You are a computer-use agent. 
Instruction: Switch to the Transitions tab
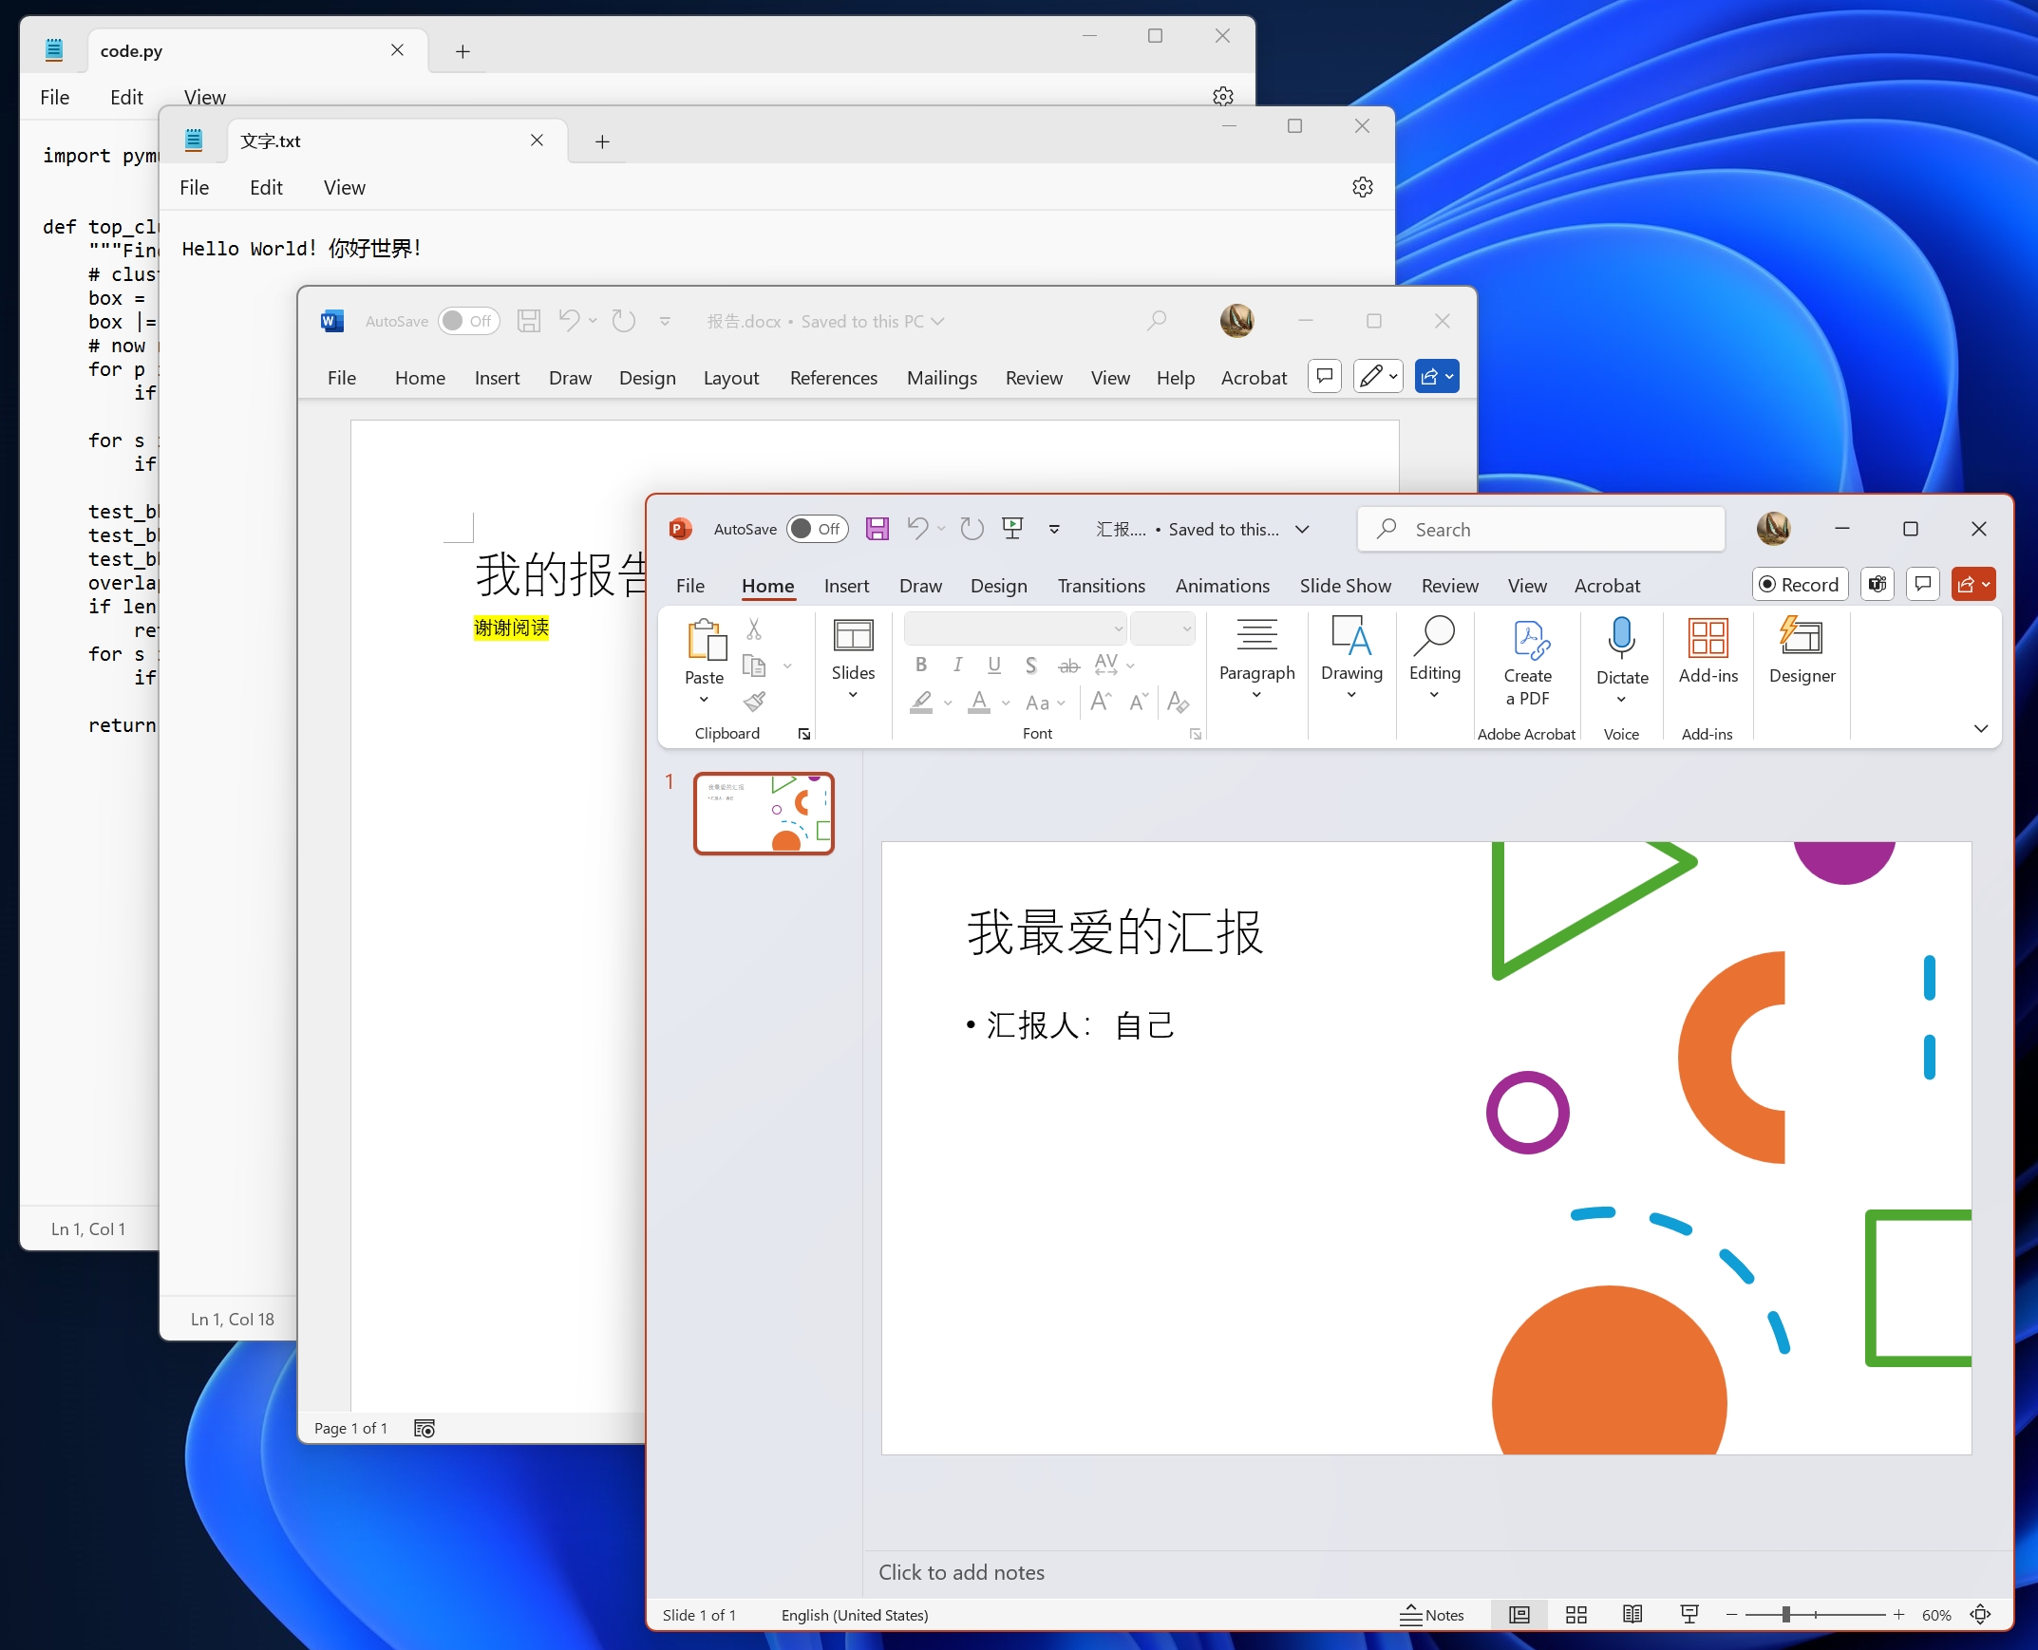[1101, 586]
